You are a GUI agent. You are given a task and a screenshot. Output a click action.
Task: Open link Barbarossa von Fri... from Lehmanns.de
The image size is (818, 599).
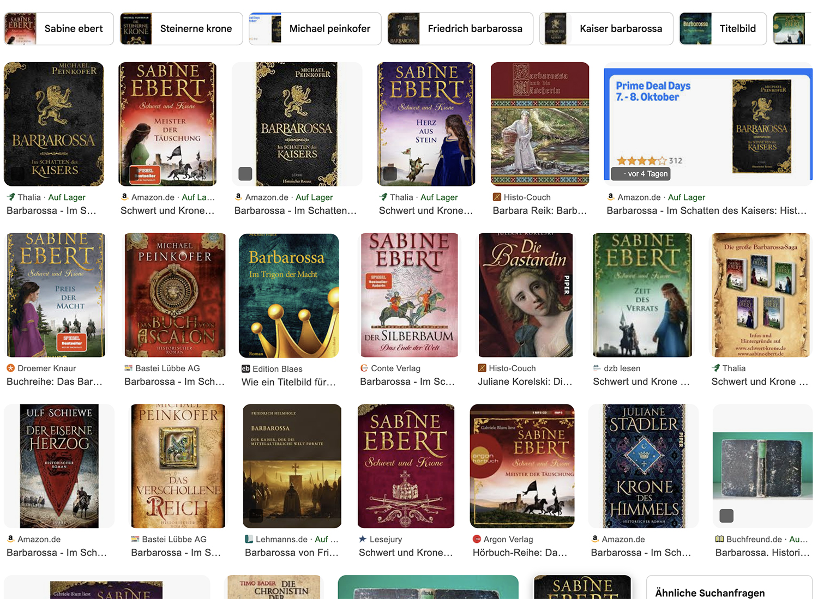[292, 553]
